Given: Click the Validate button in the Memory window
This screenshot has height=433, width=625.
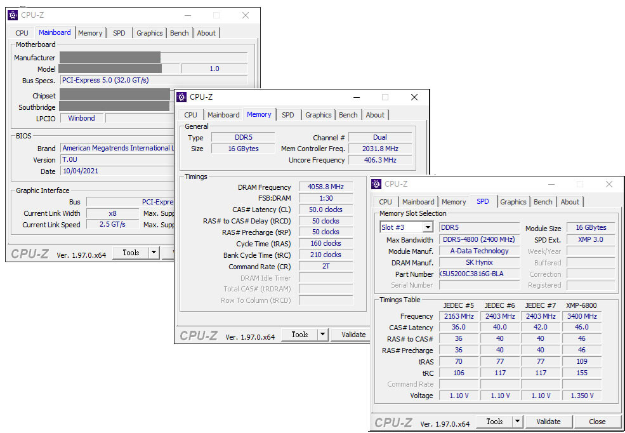Looking at the screenshot, I should click(353, 335).
